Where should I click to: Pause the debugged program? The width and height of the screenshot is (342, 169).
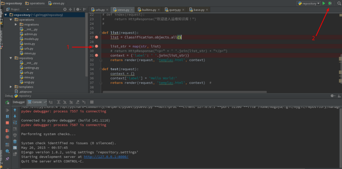pos(7,117)
